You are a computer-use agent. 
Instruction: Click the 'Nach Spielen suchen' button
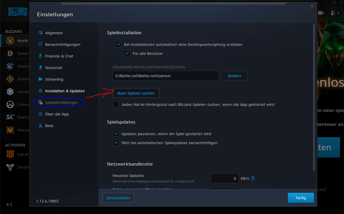click(136, 93)
